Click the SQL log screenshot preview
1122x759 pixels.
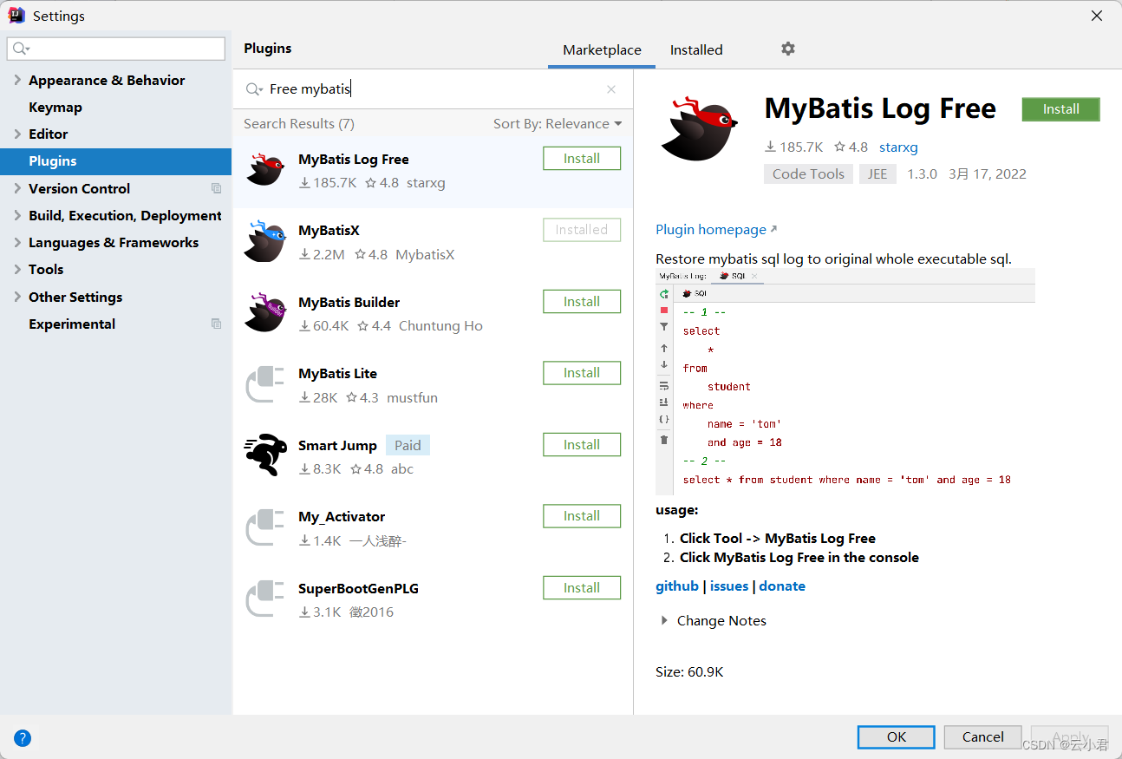pos(845,382)
